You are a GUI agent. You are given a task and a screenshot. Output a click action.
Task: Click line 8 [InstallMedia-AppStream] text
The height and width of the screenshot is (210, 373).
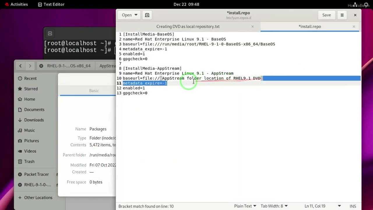pos(152,68)
